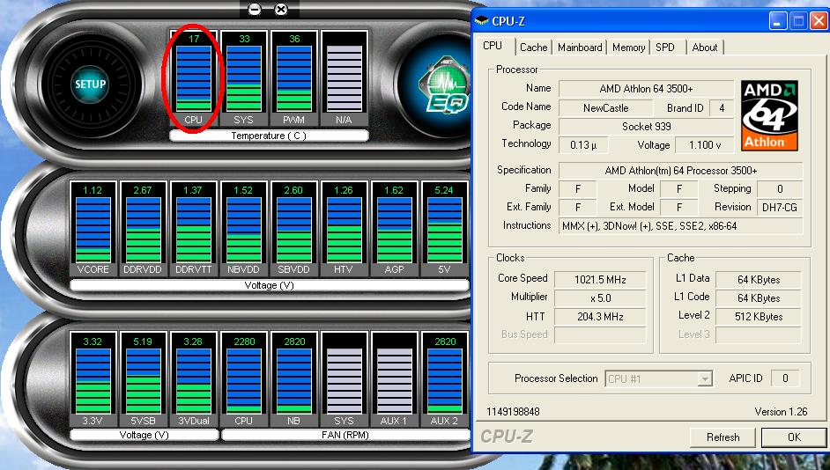Click the FAN (RPM) label bar

pos(345,435)
